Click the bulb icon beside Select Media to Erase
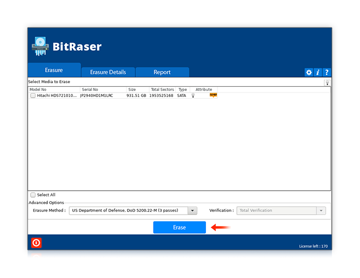 pyautogui.click(x=327, y=83)
